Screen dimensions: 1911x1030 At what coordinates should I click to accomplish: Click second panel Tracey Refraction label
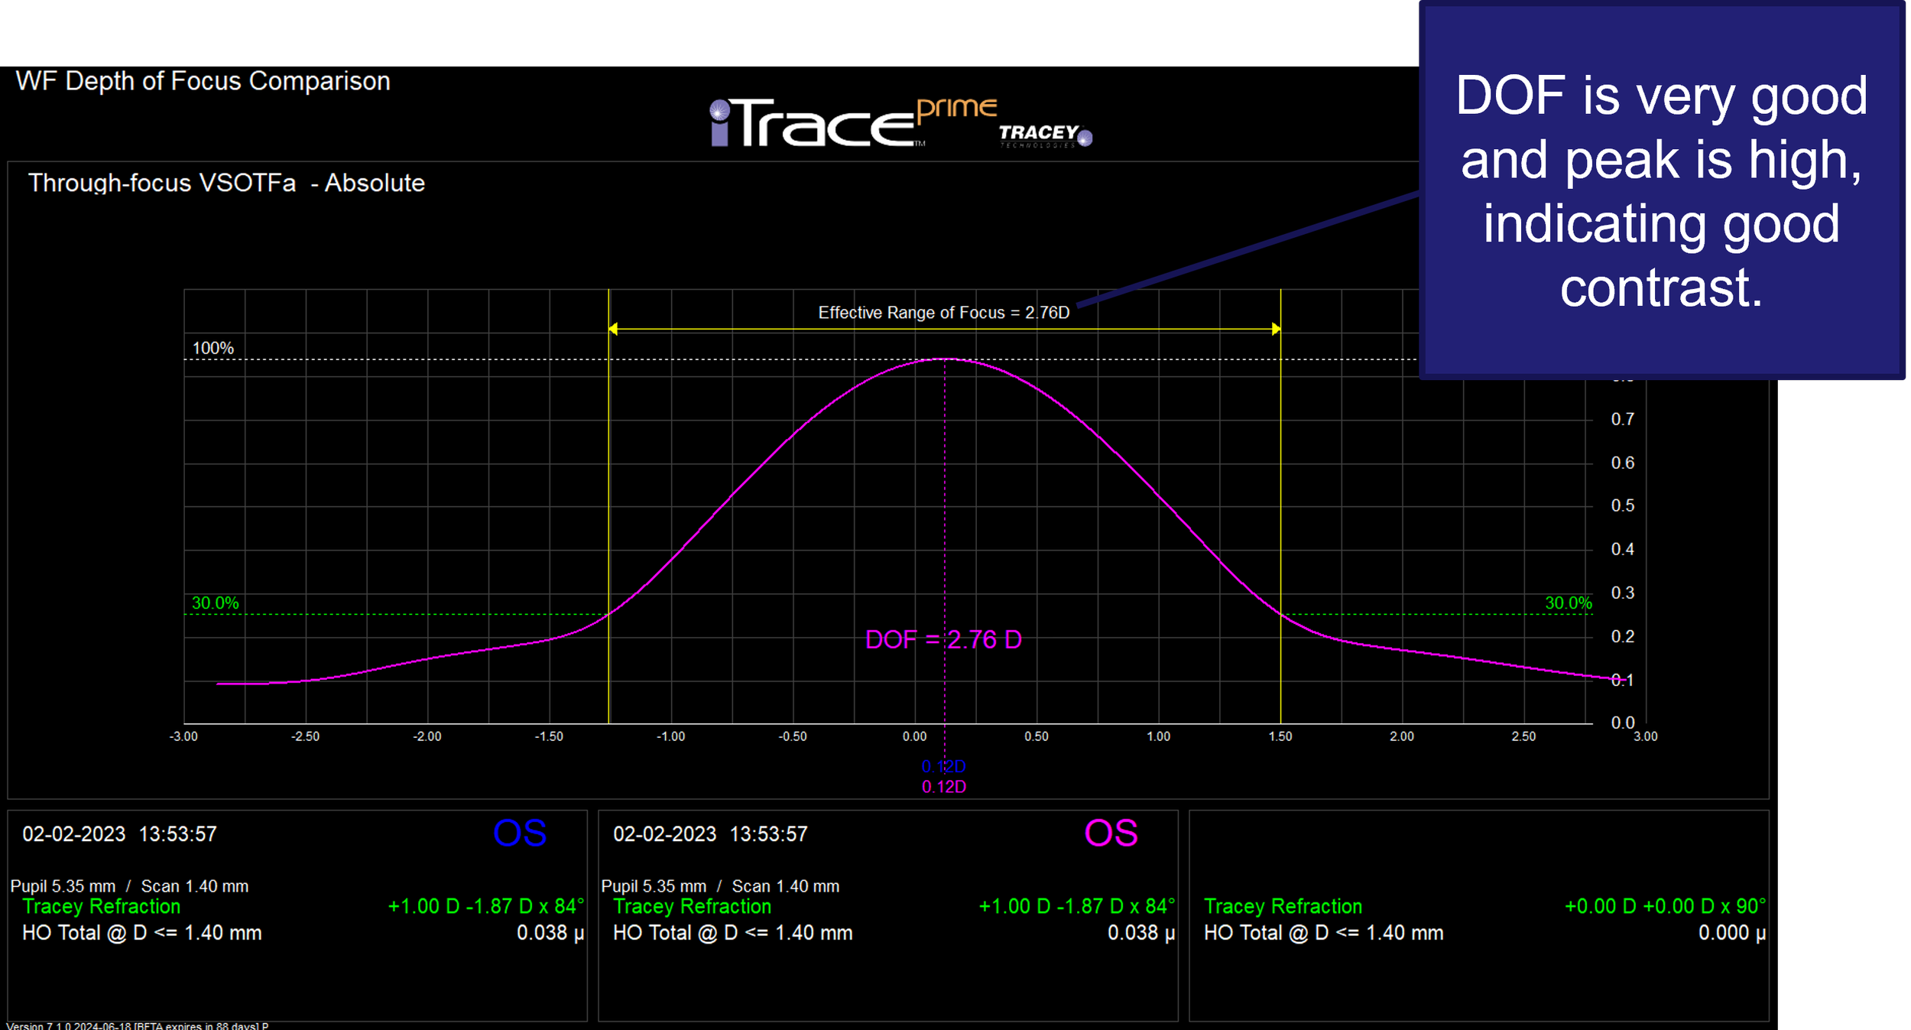pos(692,906)
